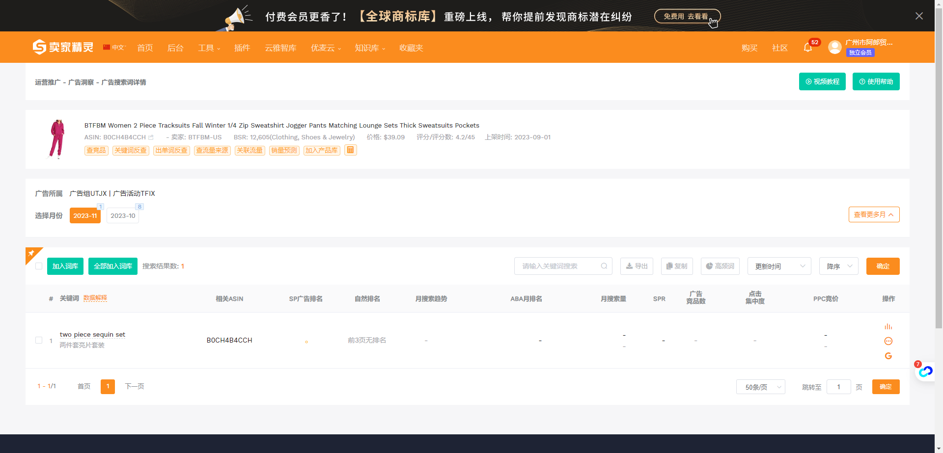
Task: Close the top promotional banner
Action: click(x=919, y=16)
